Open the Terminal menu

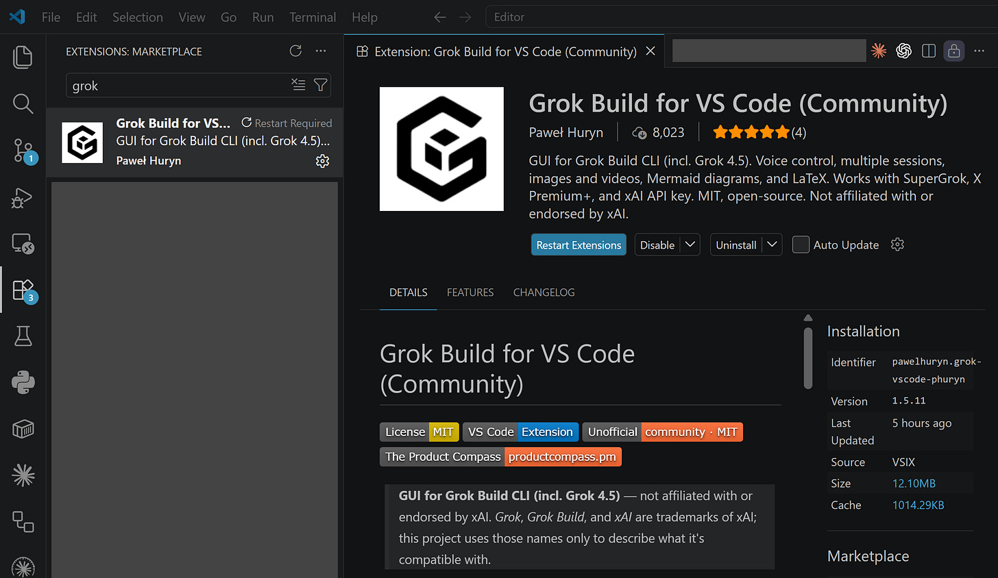pos(313,17)
